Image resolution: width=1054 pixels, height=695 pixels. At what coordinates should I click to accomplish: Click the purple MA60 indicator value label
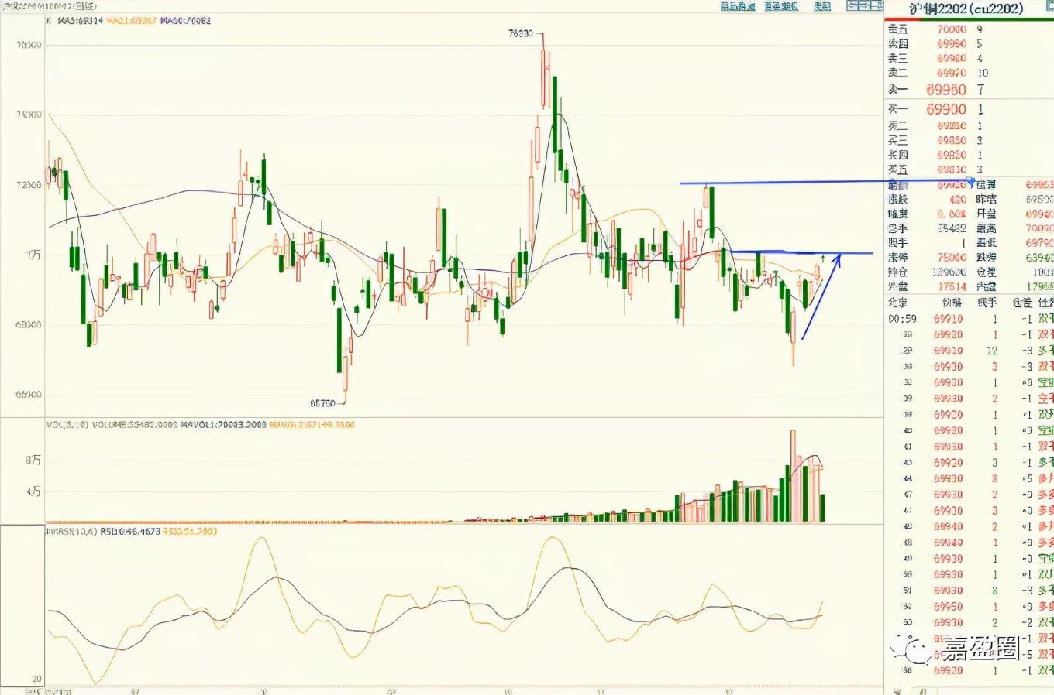click(x=185, y=20)
